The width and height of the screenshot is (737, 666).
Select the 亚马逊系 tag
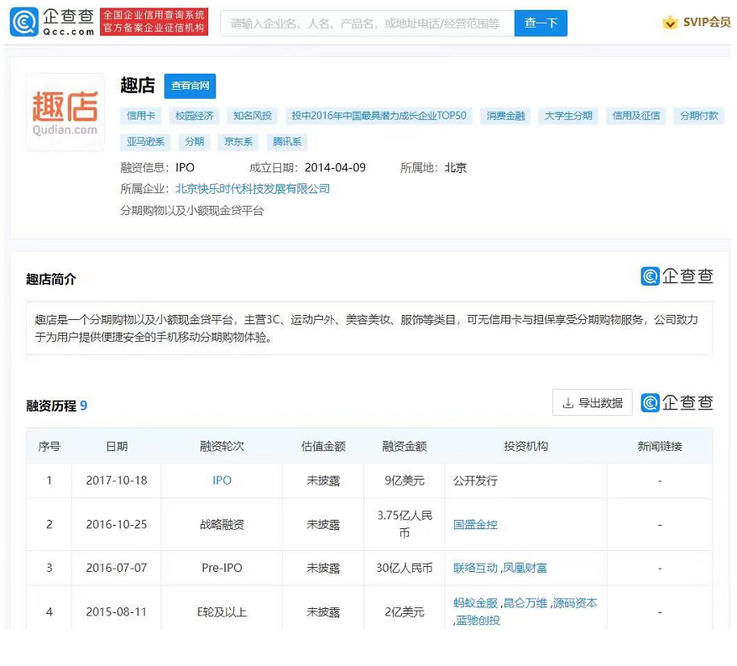point(146,142)
